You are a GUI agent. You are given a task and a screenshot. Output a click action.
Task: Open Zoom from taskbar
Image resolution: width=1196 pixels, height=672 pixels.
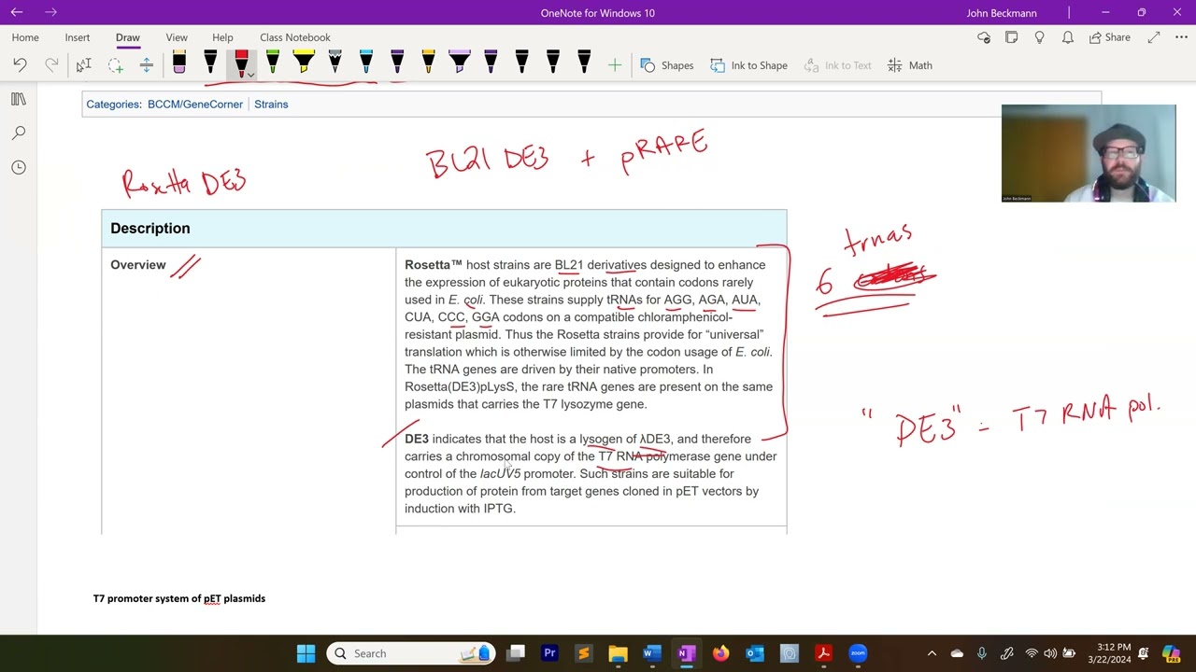pos(858,653)
